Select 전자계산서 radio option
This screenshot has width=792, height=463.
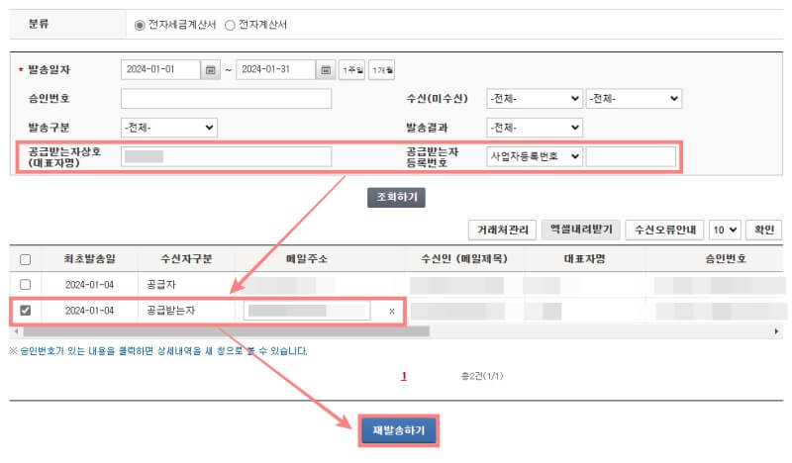230,25
